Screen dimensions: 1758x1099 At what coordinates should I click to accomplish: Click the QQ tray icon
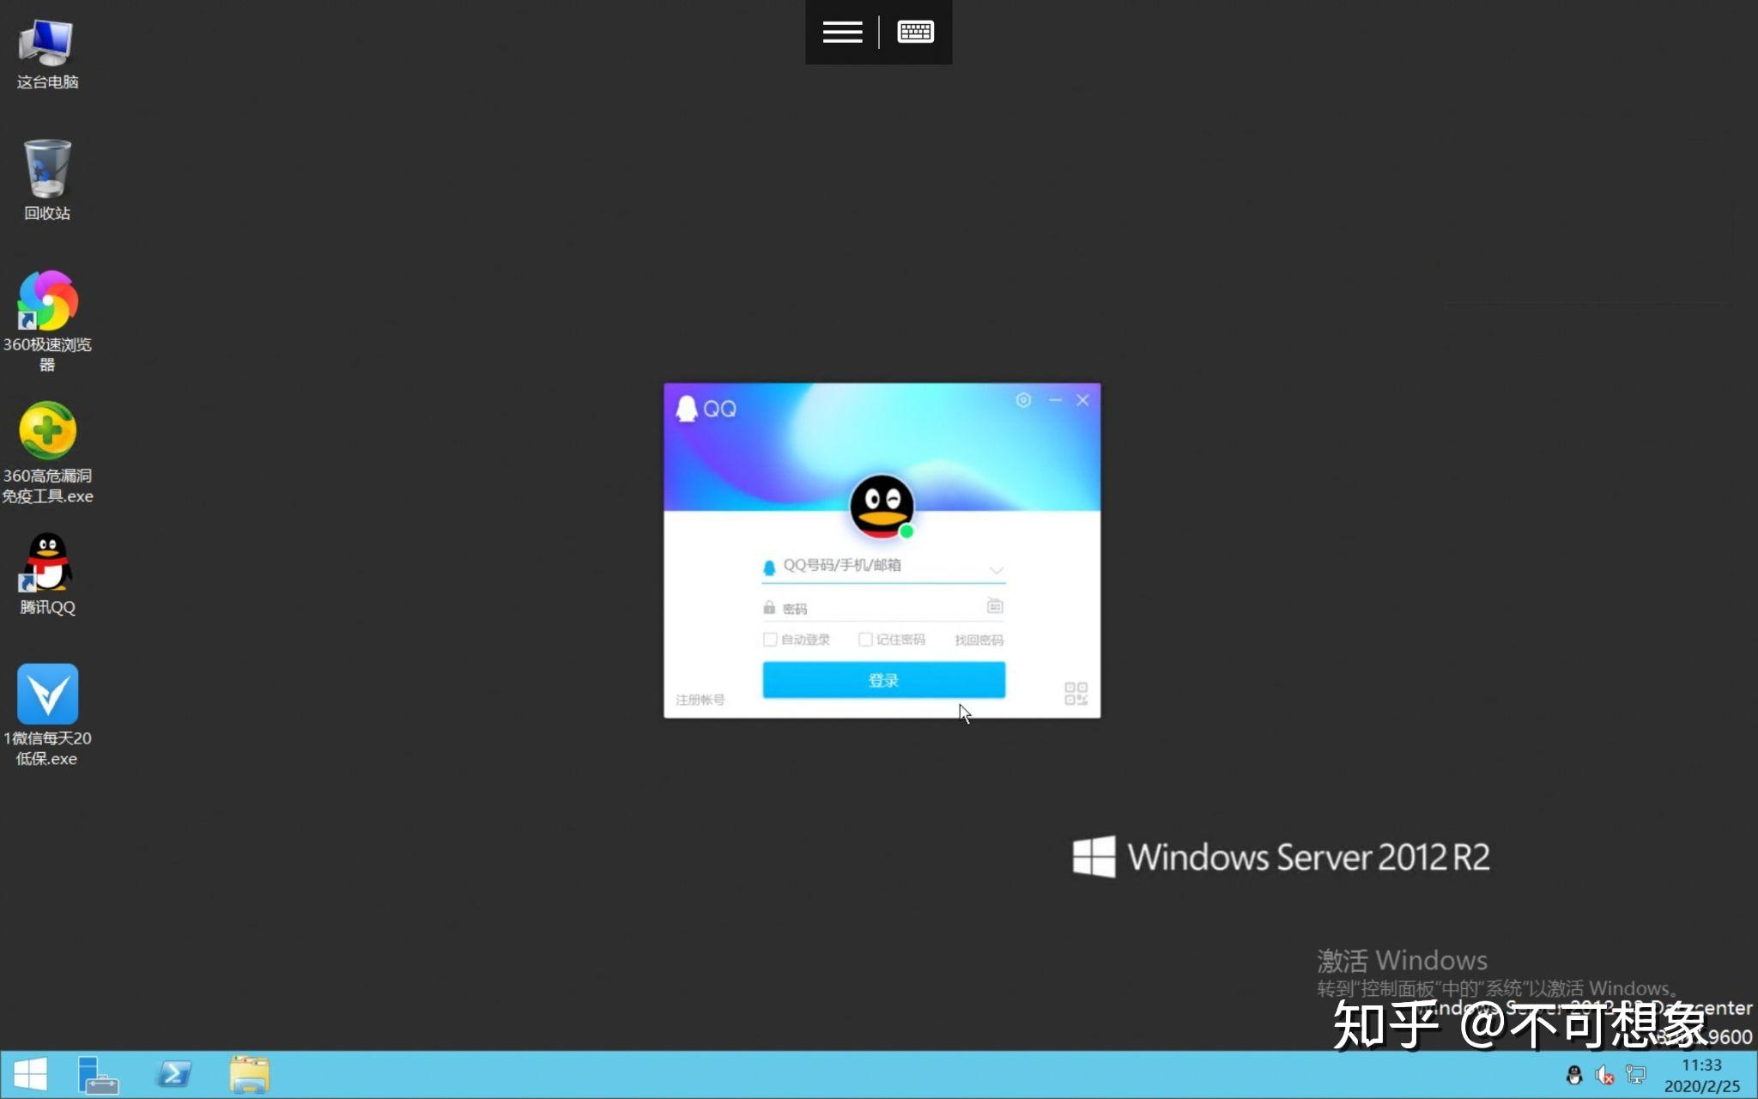[x=1573, y=1075]
